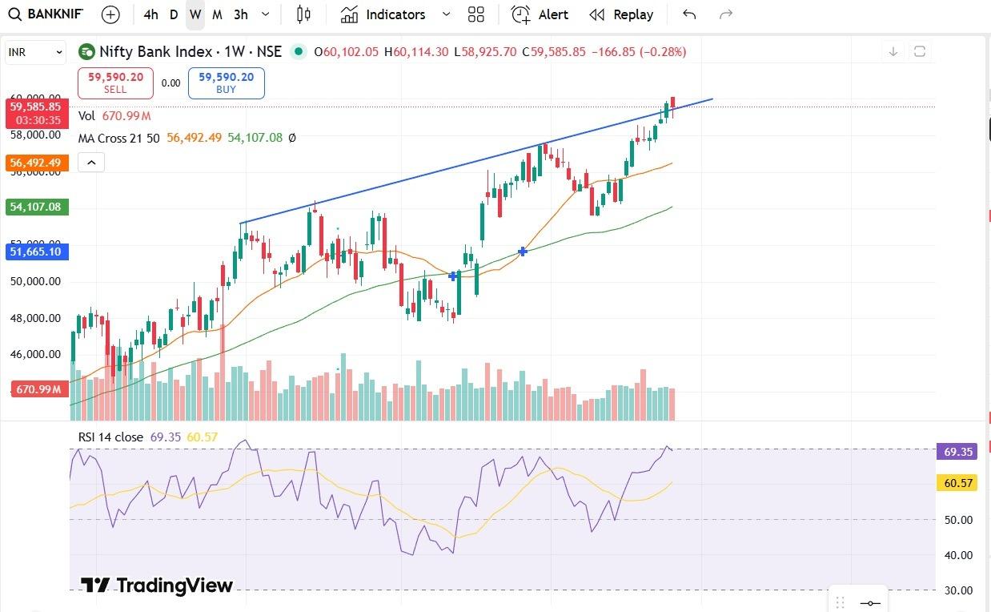This screenshot has width=991, height=612.
Task: Undo the last chart action
Action: (x=689, y=14)
